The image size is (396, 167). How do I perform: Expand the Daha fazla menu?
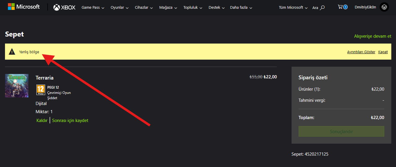point(241,7)
